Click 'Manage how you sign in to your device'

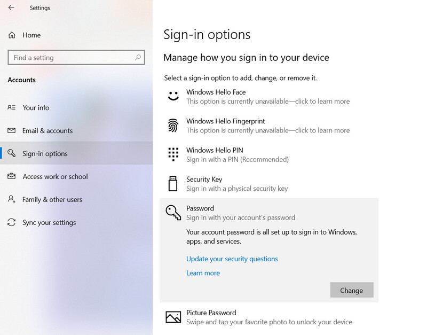coord(246,58)
